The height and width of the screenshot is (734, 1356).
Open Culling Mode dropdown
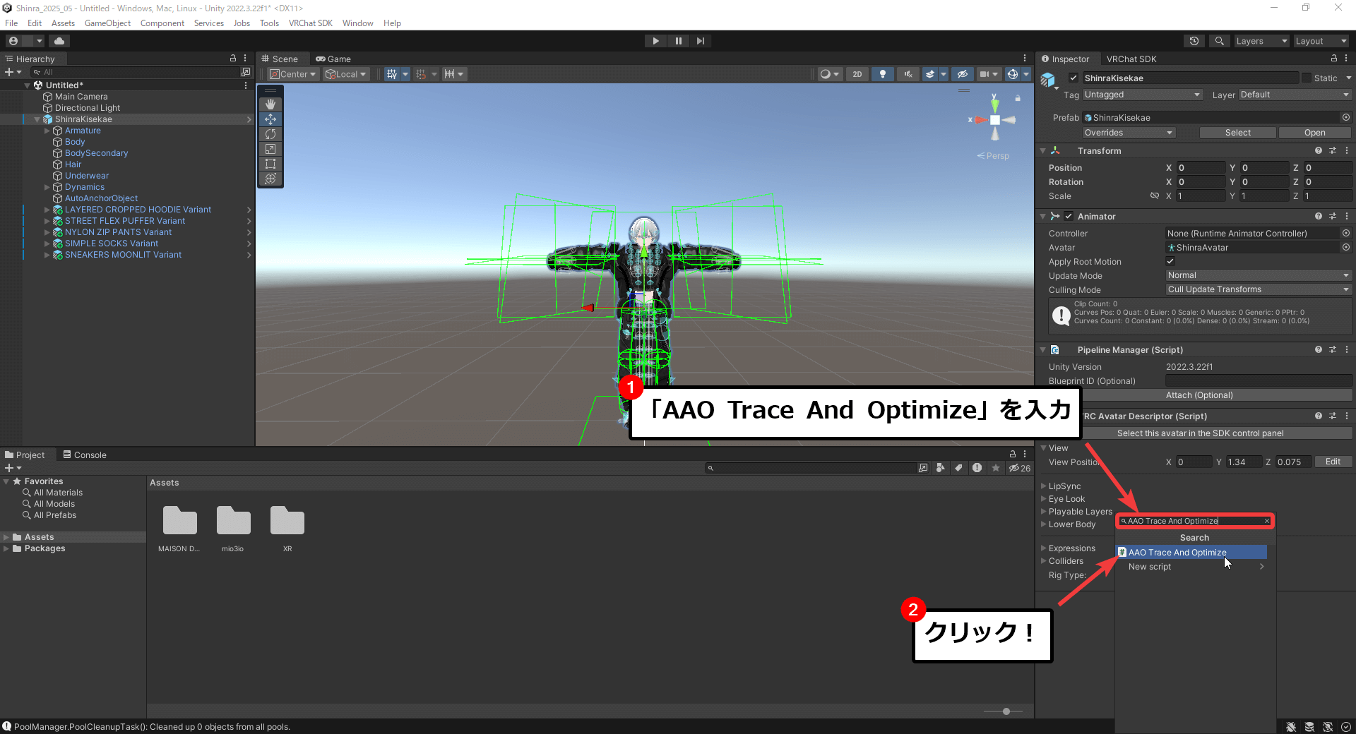tap(1258, 289)
